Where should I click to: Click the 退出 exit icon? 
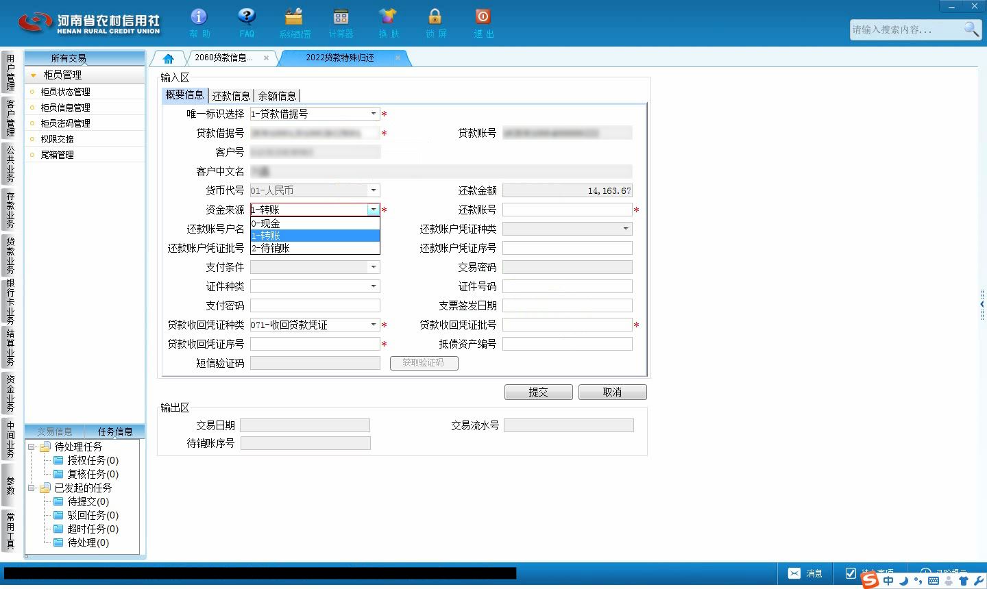(483, 17)
